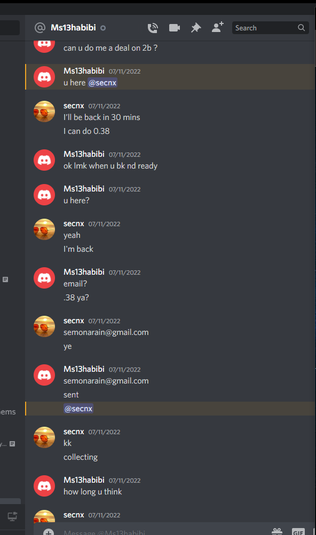
Task: Open the GIF picker
Action: (x=298, y=532)
